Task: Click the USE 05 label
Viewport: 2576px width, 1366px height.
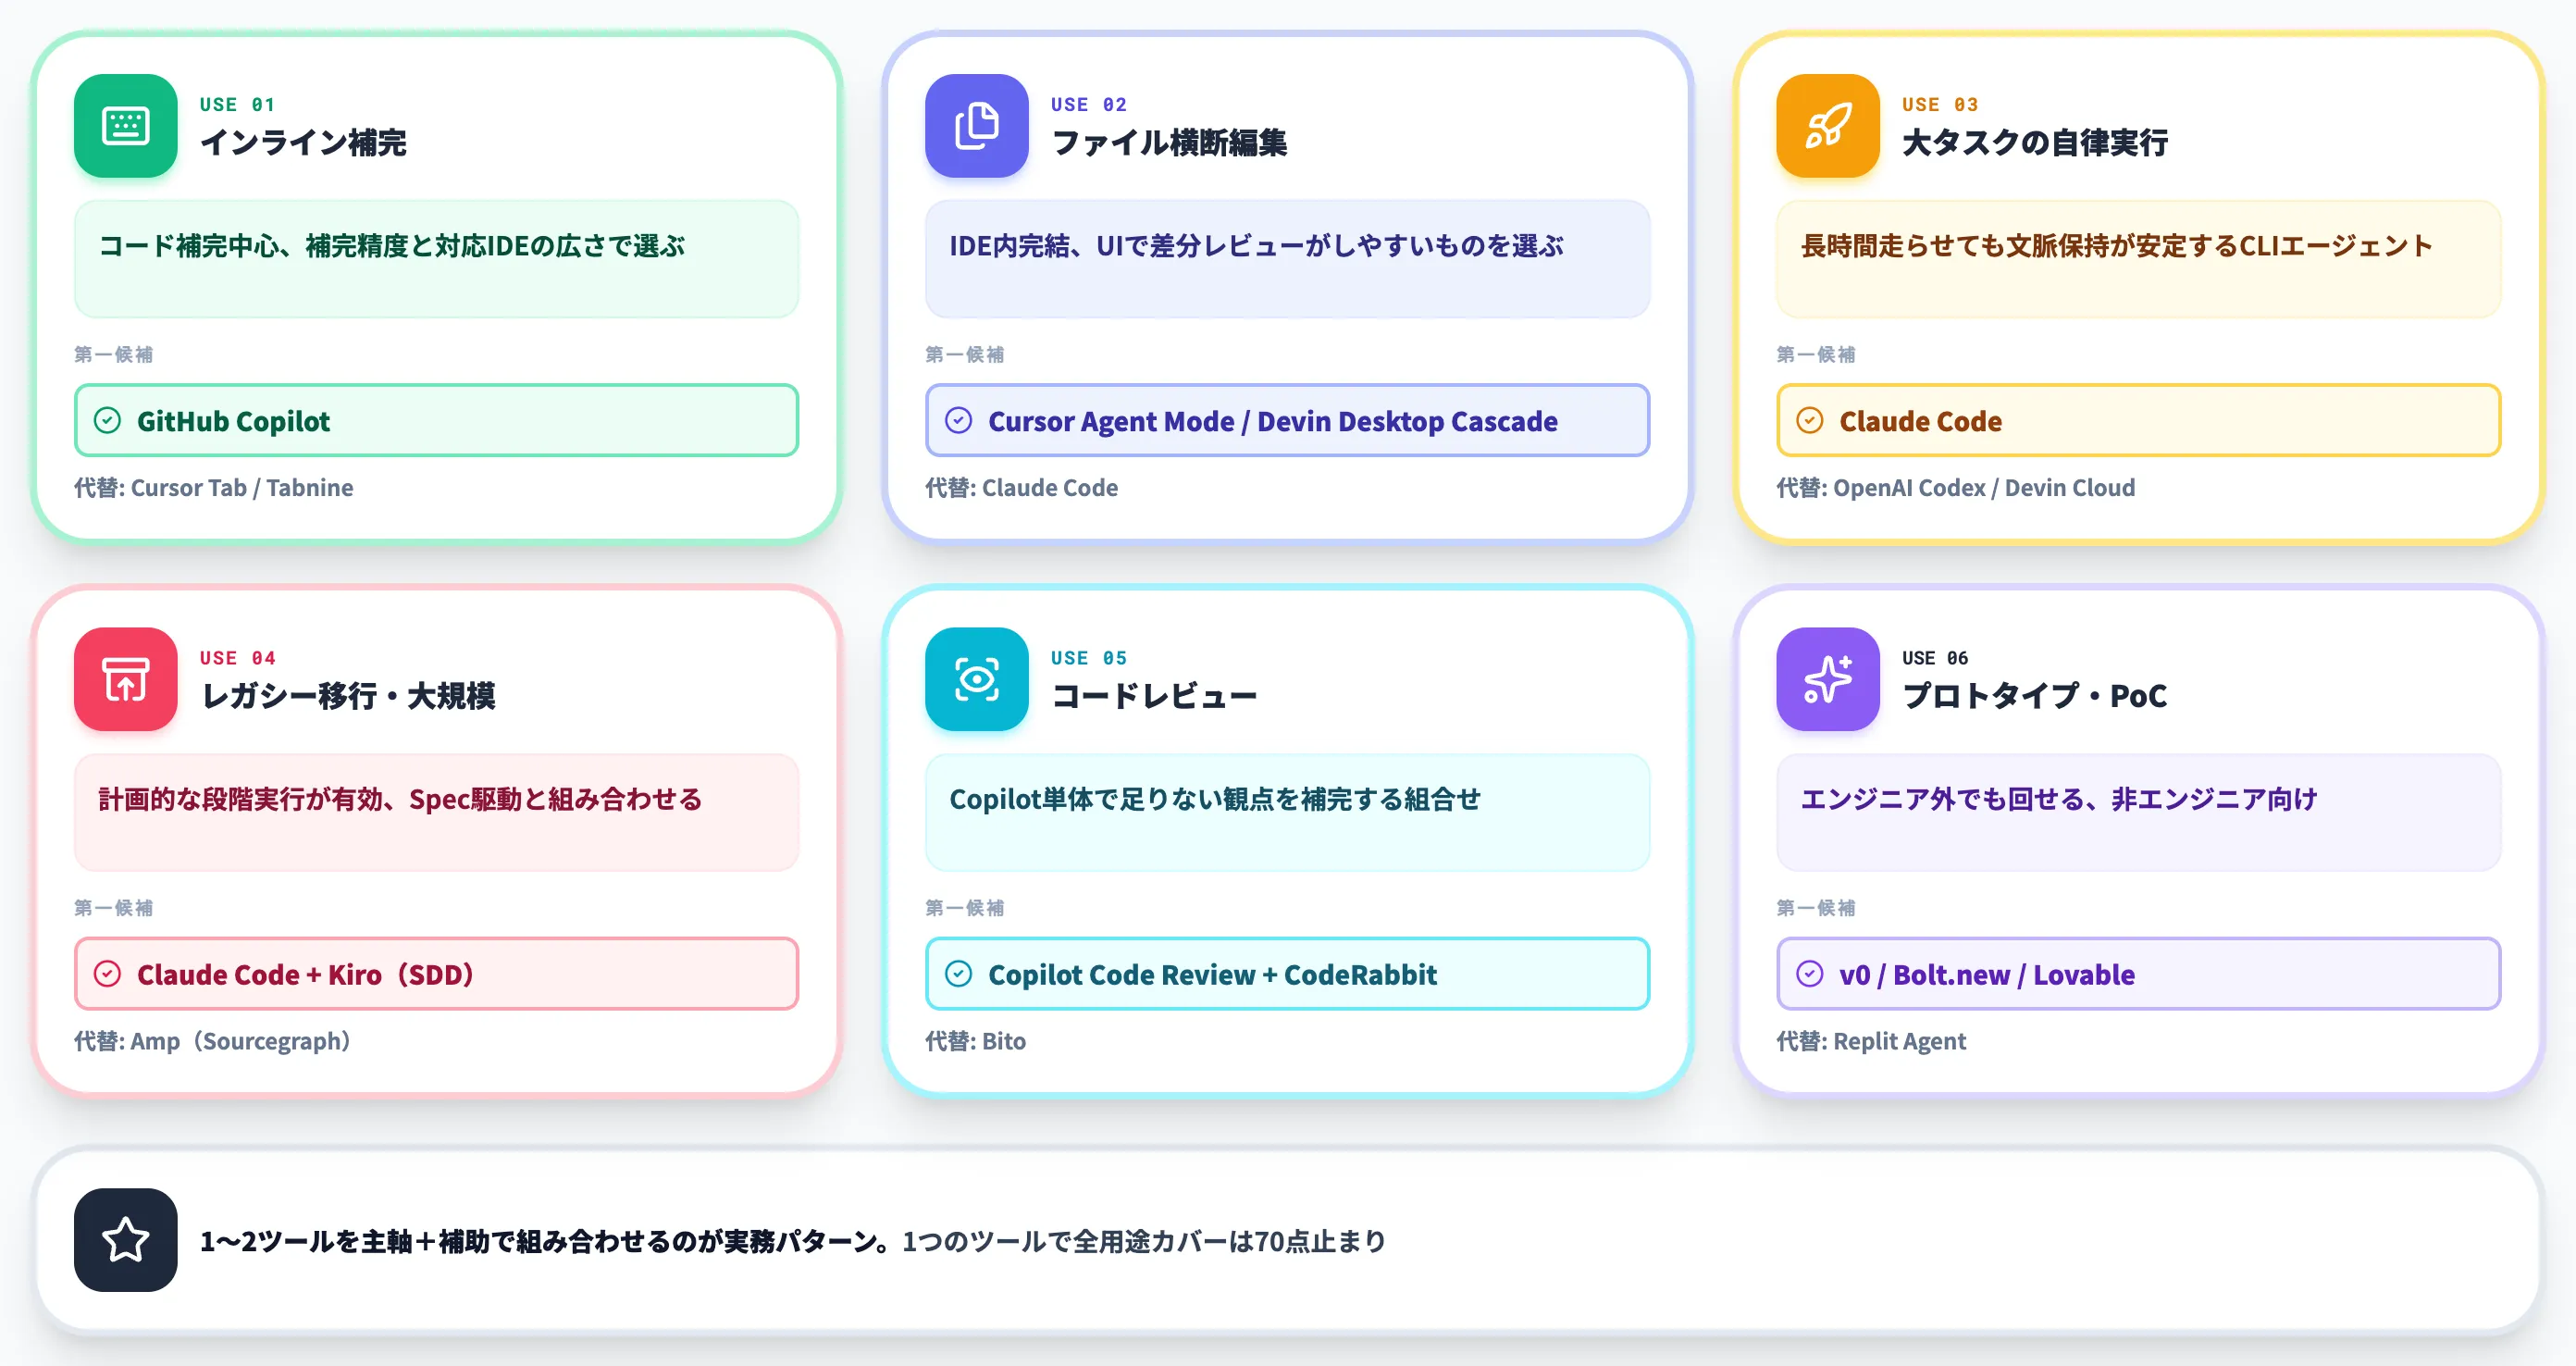Action: click(1088, 657)
